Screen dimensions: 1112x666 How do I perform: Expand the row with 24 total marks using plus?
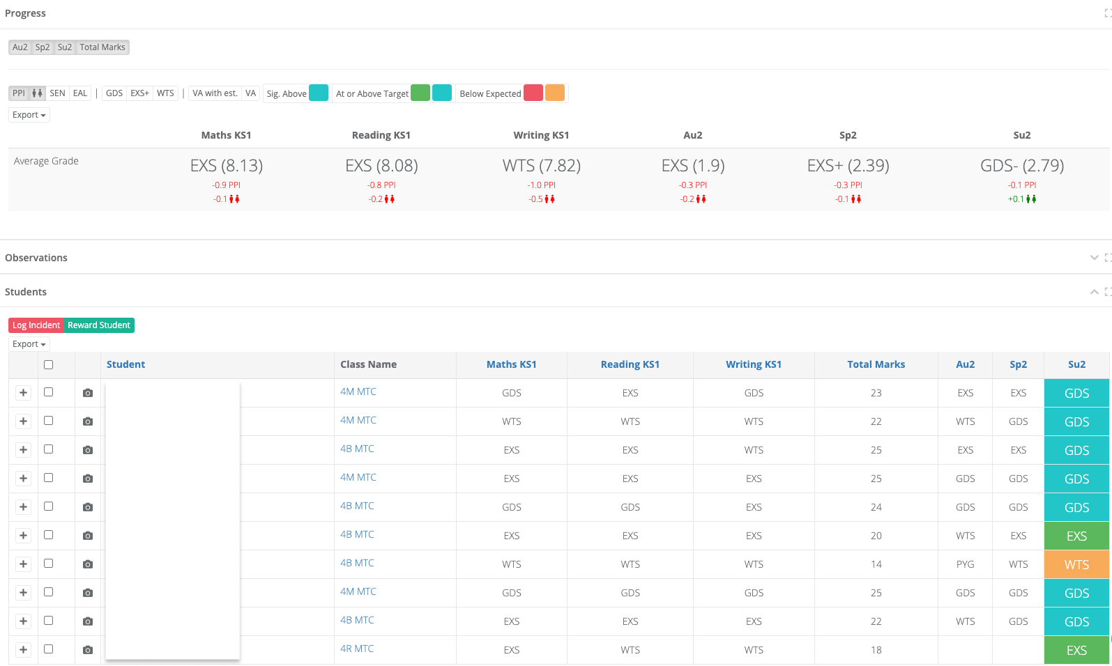pos(23,507)
